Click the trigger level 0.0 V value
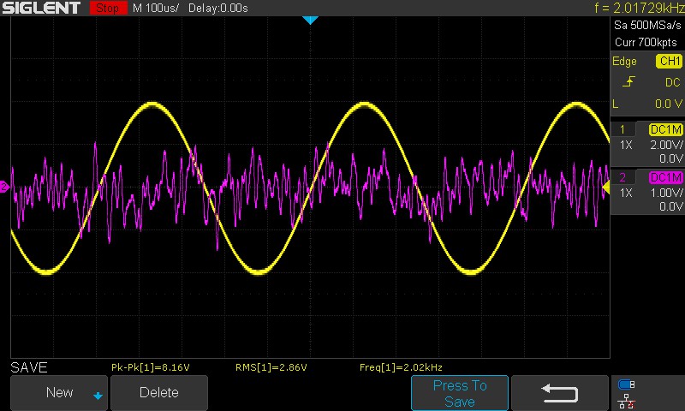Image resolution: width=685 pixels, height=411 pixels. click(669, 104)
